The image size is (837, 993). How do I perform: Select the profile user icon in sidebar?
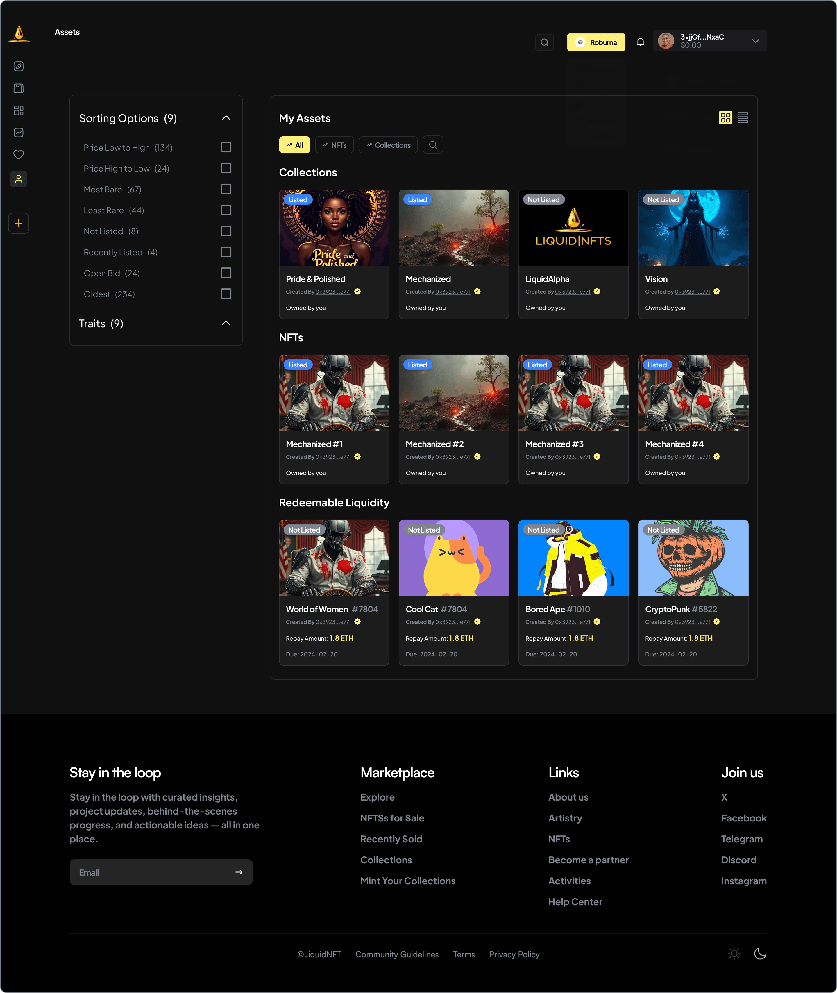[x=19, y=179]
